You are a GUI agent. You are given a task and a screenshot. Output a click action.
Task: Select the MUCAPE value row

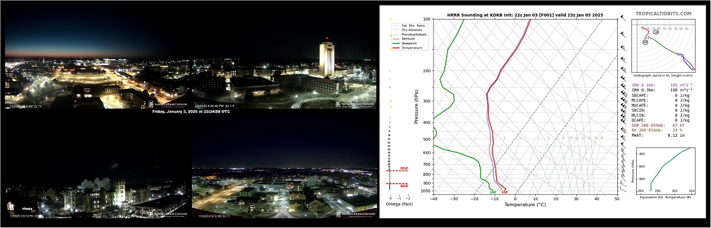[661, 105]
